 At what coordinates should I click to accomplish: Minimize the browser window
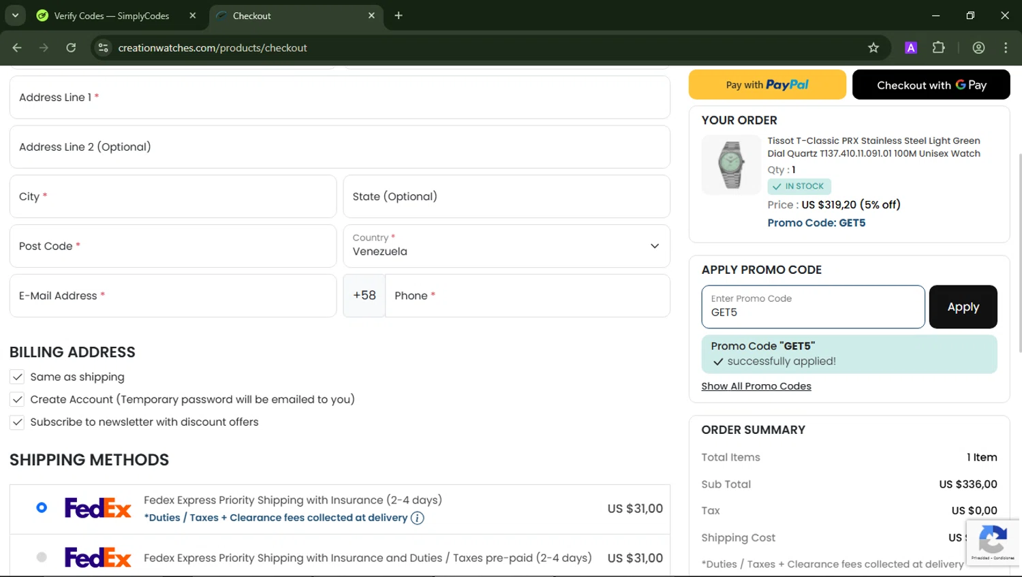point(935,16)
